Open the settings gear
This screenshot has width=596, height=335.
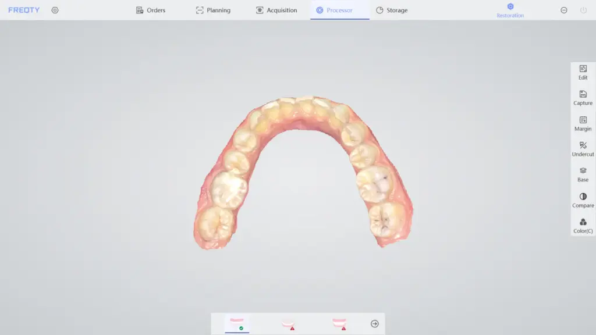55,10
